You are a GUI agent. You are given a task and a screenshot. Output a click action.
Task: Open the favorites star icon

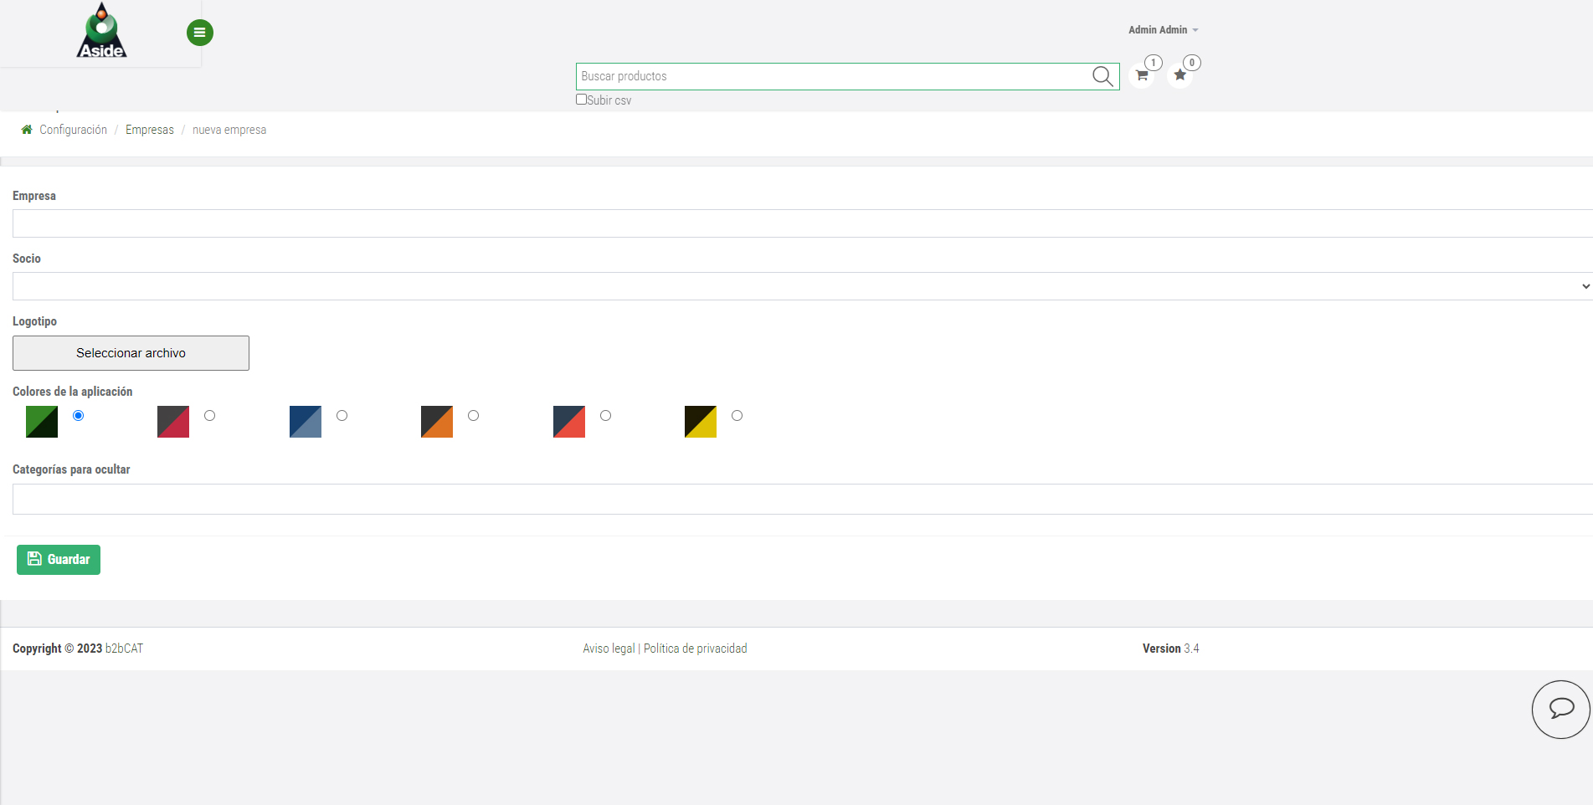coord(1179,75)
